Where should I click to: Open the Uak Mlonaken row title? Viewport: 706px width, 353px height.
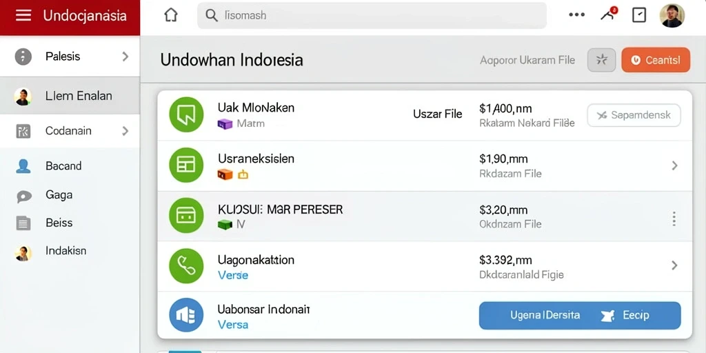[x=256, y=108]
